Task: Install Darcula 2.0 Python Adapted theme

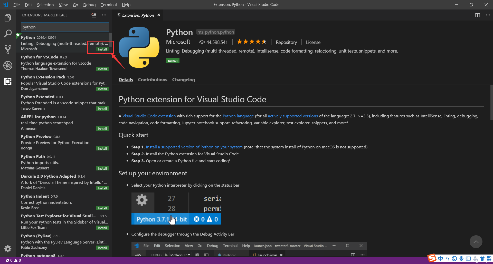Action: [102, 188]
